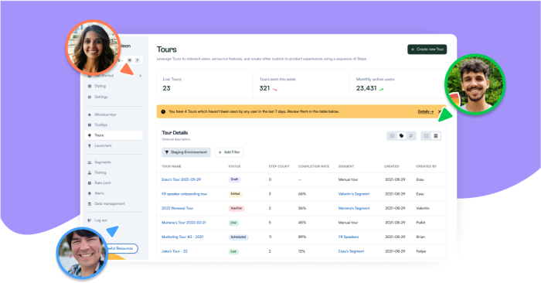Click the warning icon in yellow banner
Image resolution: width=541 pixels, height=283 pixels.
click(x=163, y=111)
